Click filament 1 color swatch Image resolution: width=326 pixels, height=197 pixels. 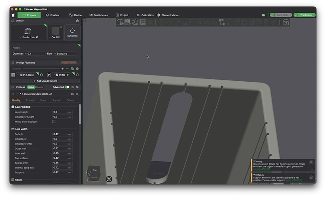[x=13, y=75]
